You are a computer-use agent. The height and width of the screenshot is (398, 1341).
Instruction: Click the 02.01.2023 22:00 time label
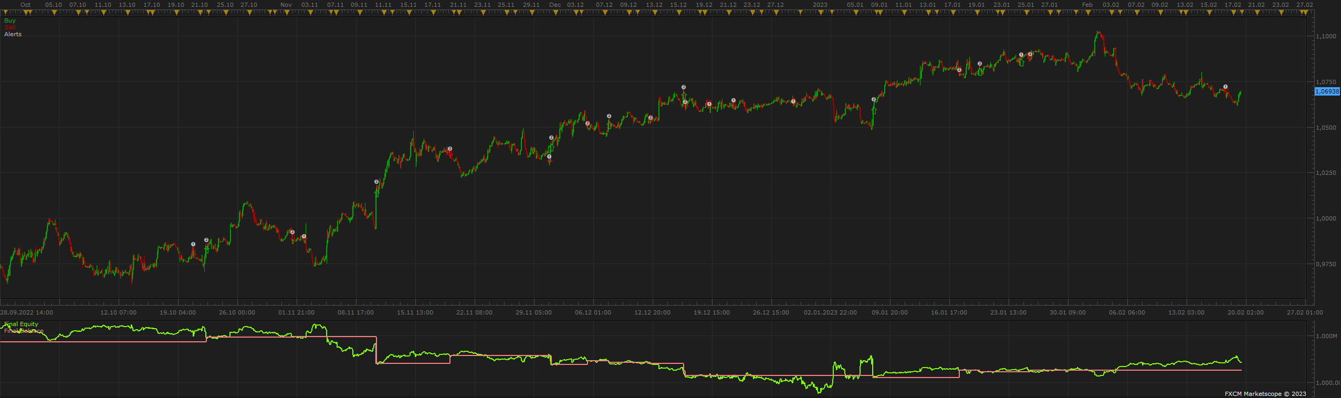(830, 312)
